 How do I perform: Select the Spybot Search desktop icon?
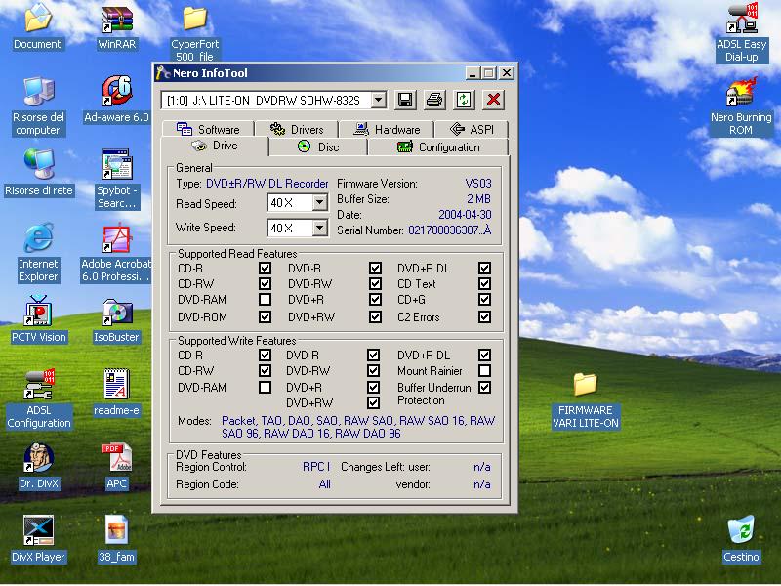point(116,180)
